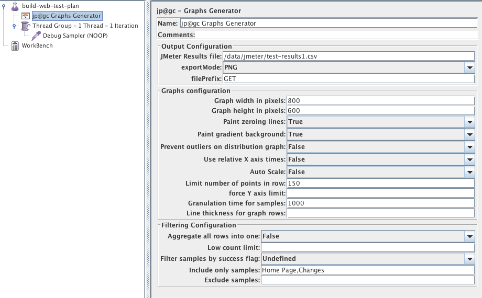This screenshot has height=298, width=482.
Task: Click the Line thickness for graph rows field
Action: pyautogui.click(x=380, y=213)
